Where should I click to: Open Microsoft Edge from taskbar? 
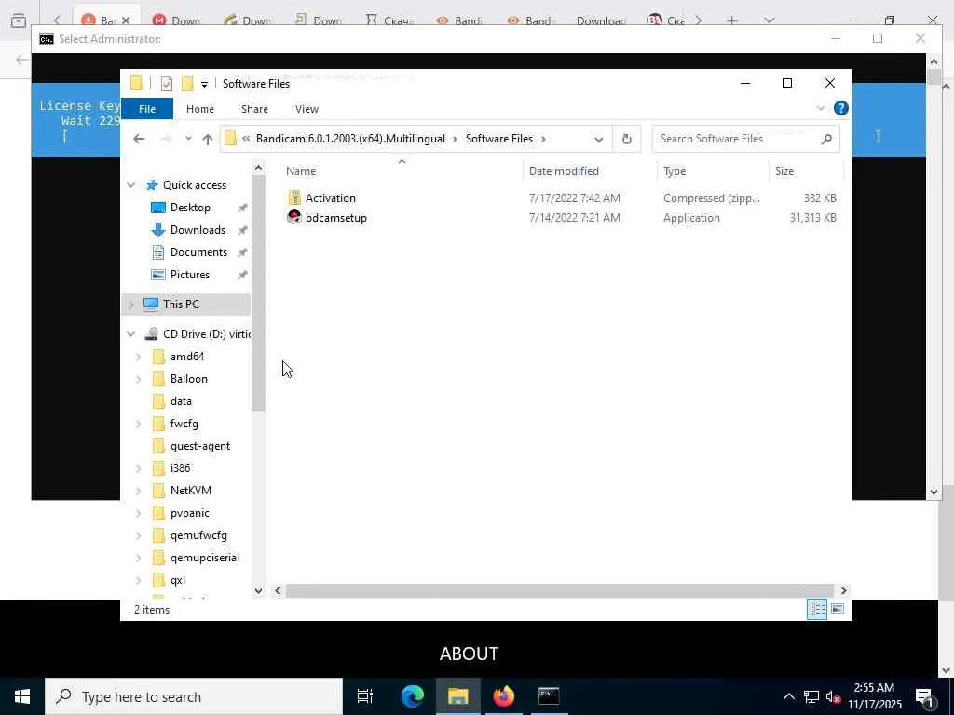[x=413, y=696]
